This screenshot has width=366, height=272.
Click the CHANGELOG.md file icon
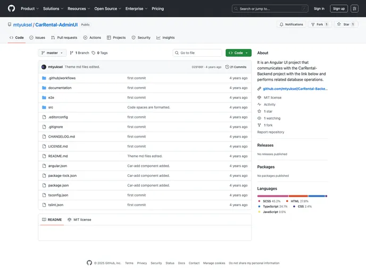point(44,137)
